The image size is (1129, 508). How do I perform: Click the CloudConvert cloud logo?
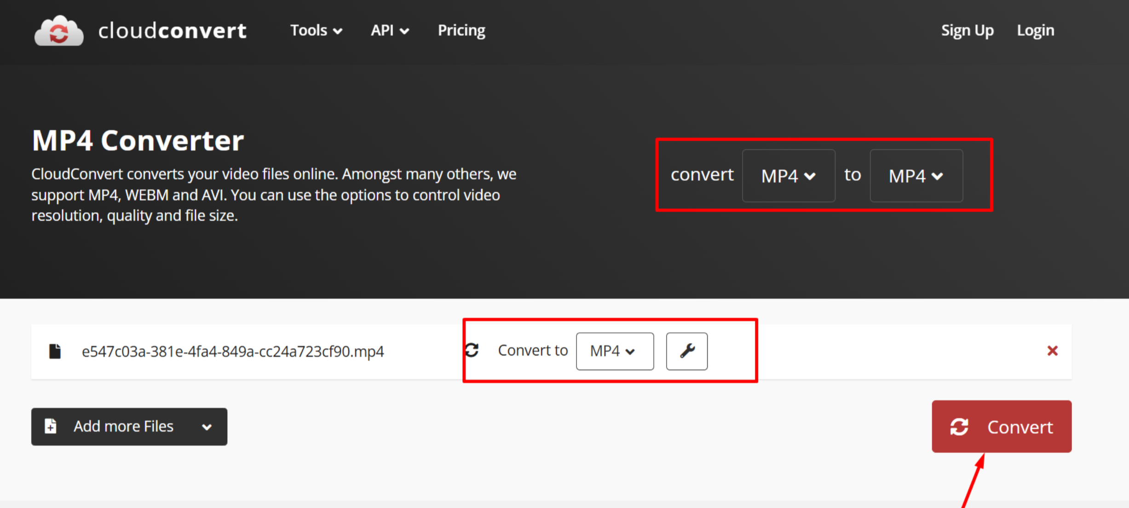[58, 30]
